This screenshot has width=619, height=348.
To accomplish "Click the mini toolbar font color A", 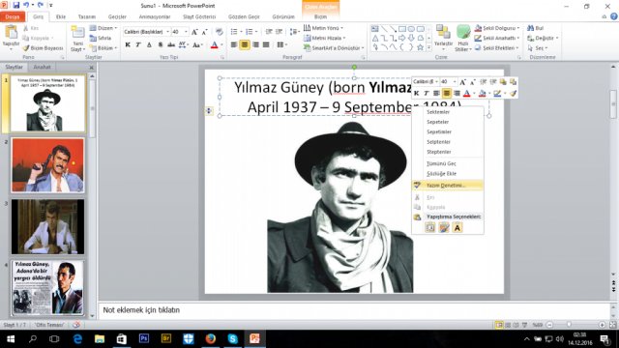I will [x=466, y=94].
